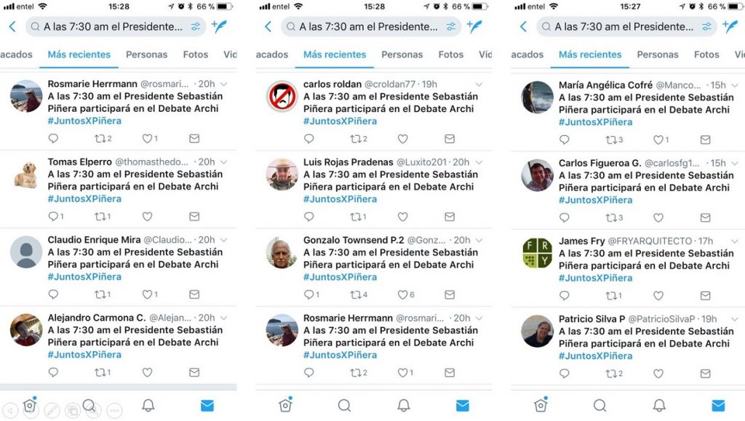Open #JuntosXPiñera hashtag in James Fry's tweet
This screenshot has width=745, height=421.
(x=595, y=278)
